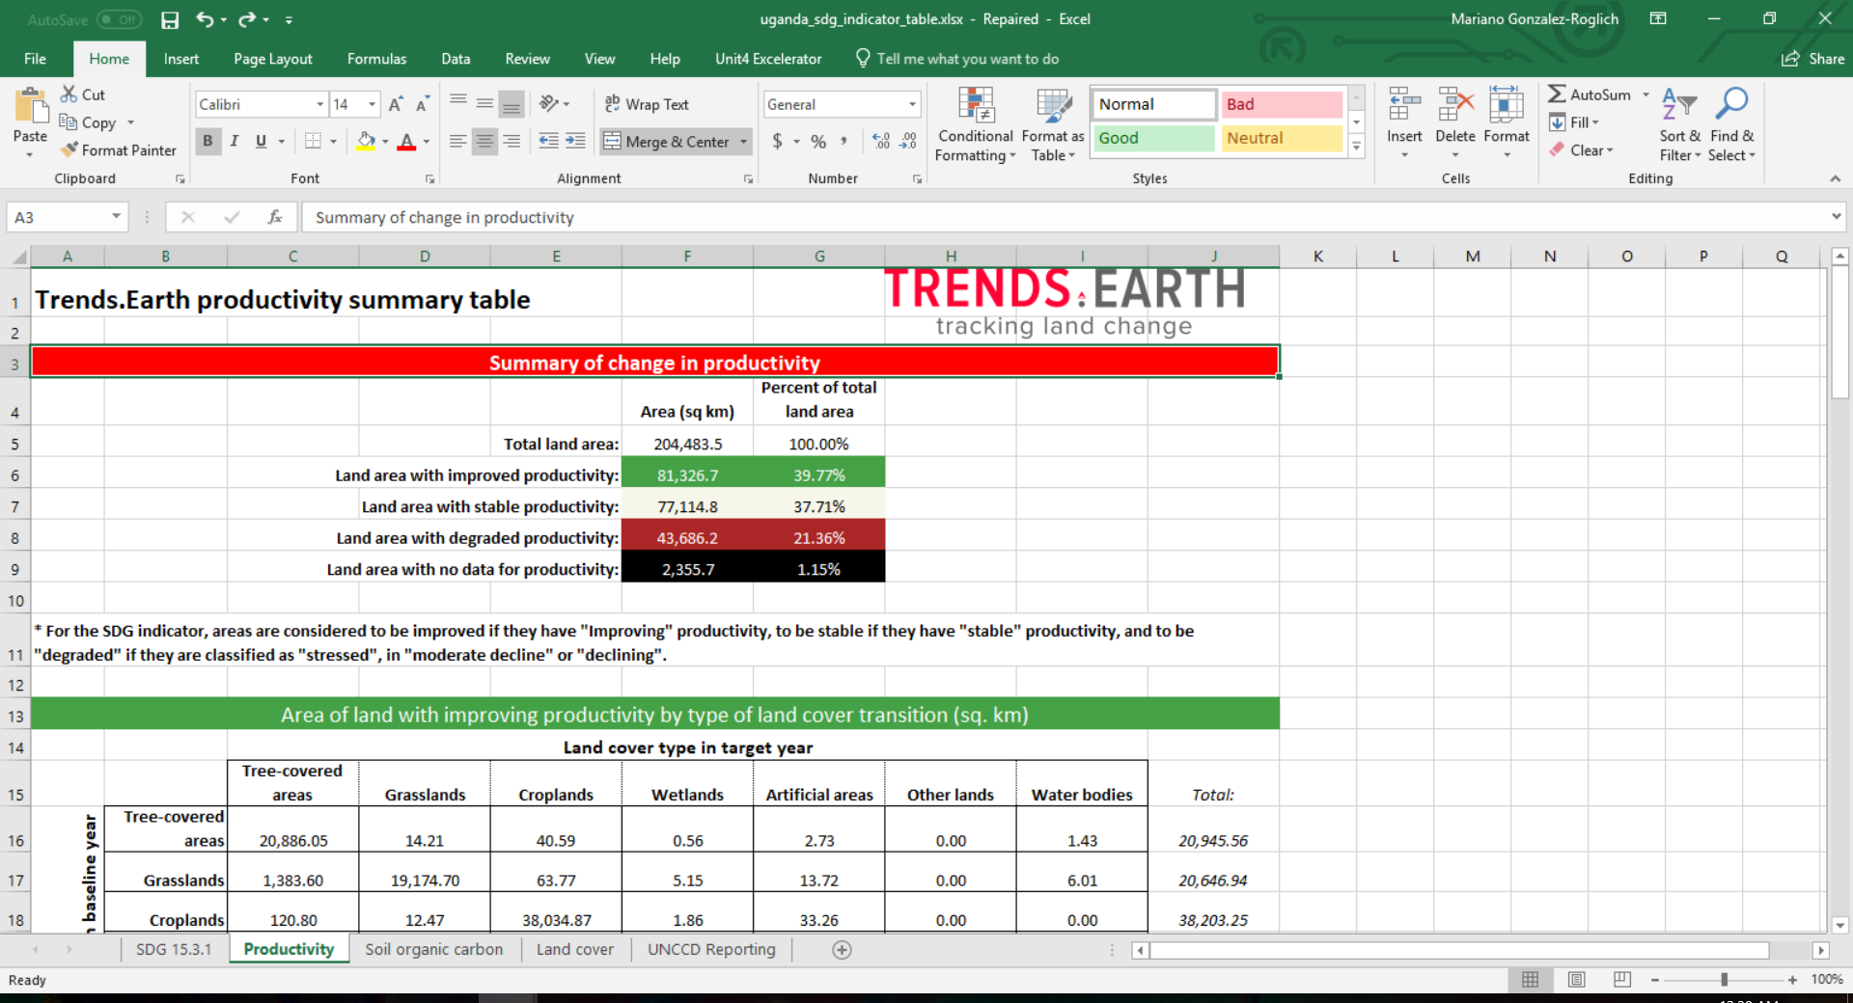
Task: Click the Increase Font Size icon
Action: pos(396,104)
